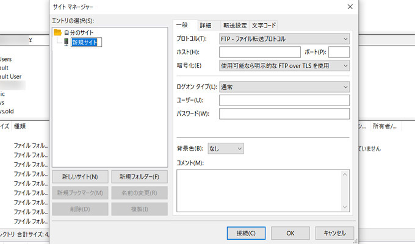The width and height of the screenshot is (415, 244).
Task: Click the 名前の変更(R) button
Action: tap(140, 193)
